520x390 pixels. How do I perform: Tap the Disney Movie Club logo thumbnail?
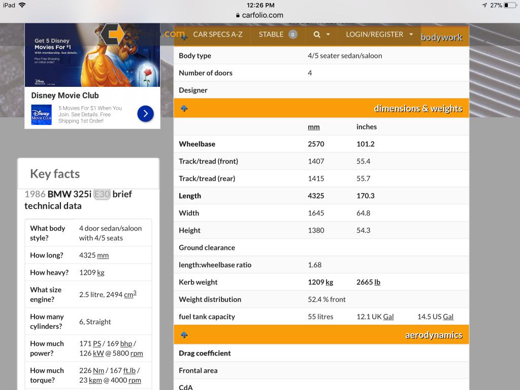(x=42, y=114)
